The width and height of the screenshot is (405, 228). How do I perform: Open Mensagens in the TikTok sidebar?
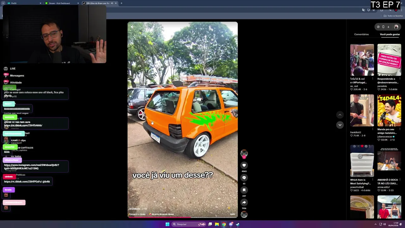click(14, 75)
